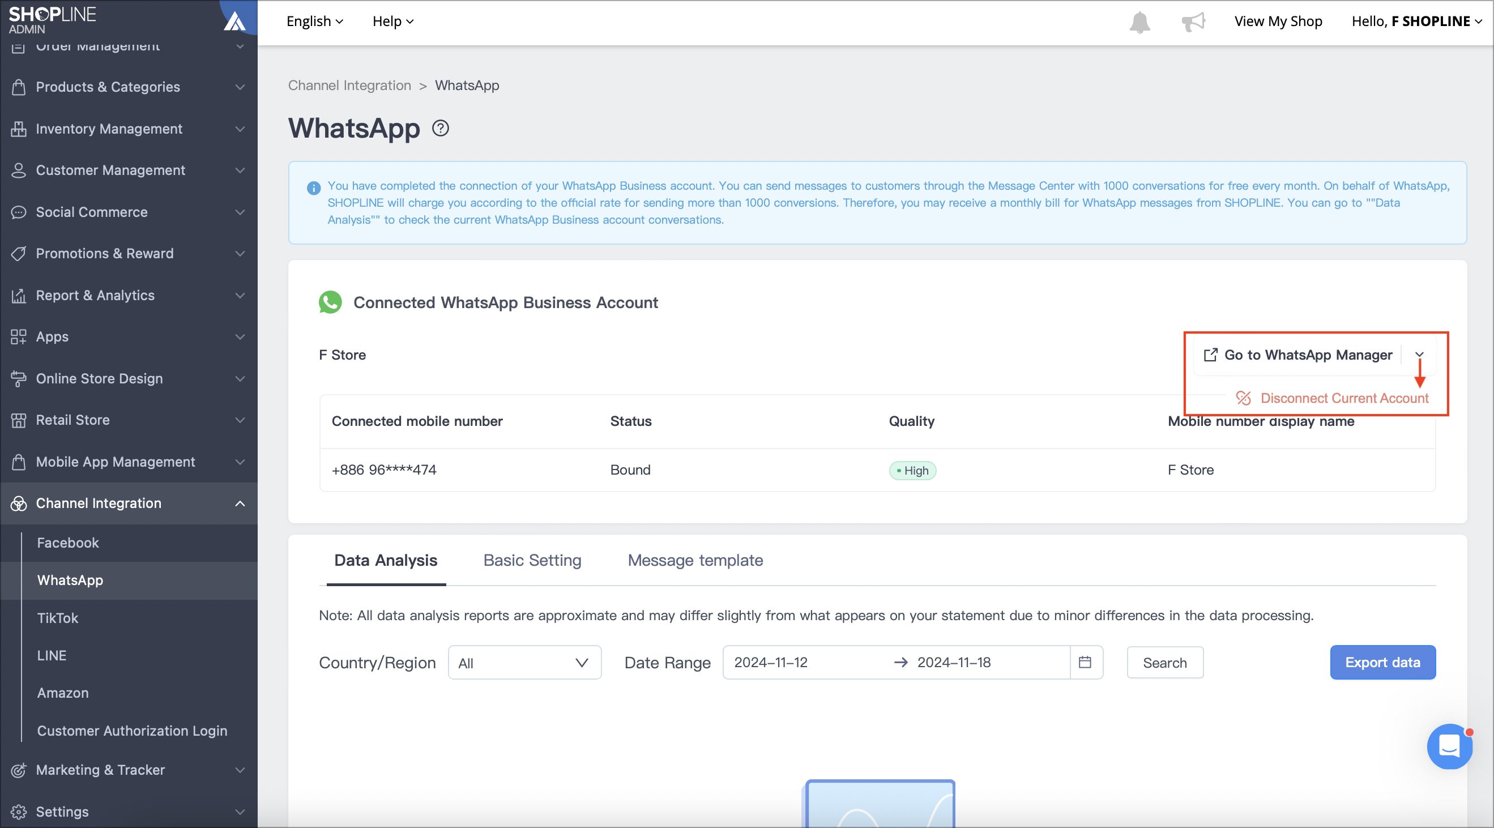This screenshot has width=1494, height=828.
Task: Click the Channel Integration icon
Action: tap(19, 503)
